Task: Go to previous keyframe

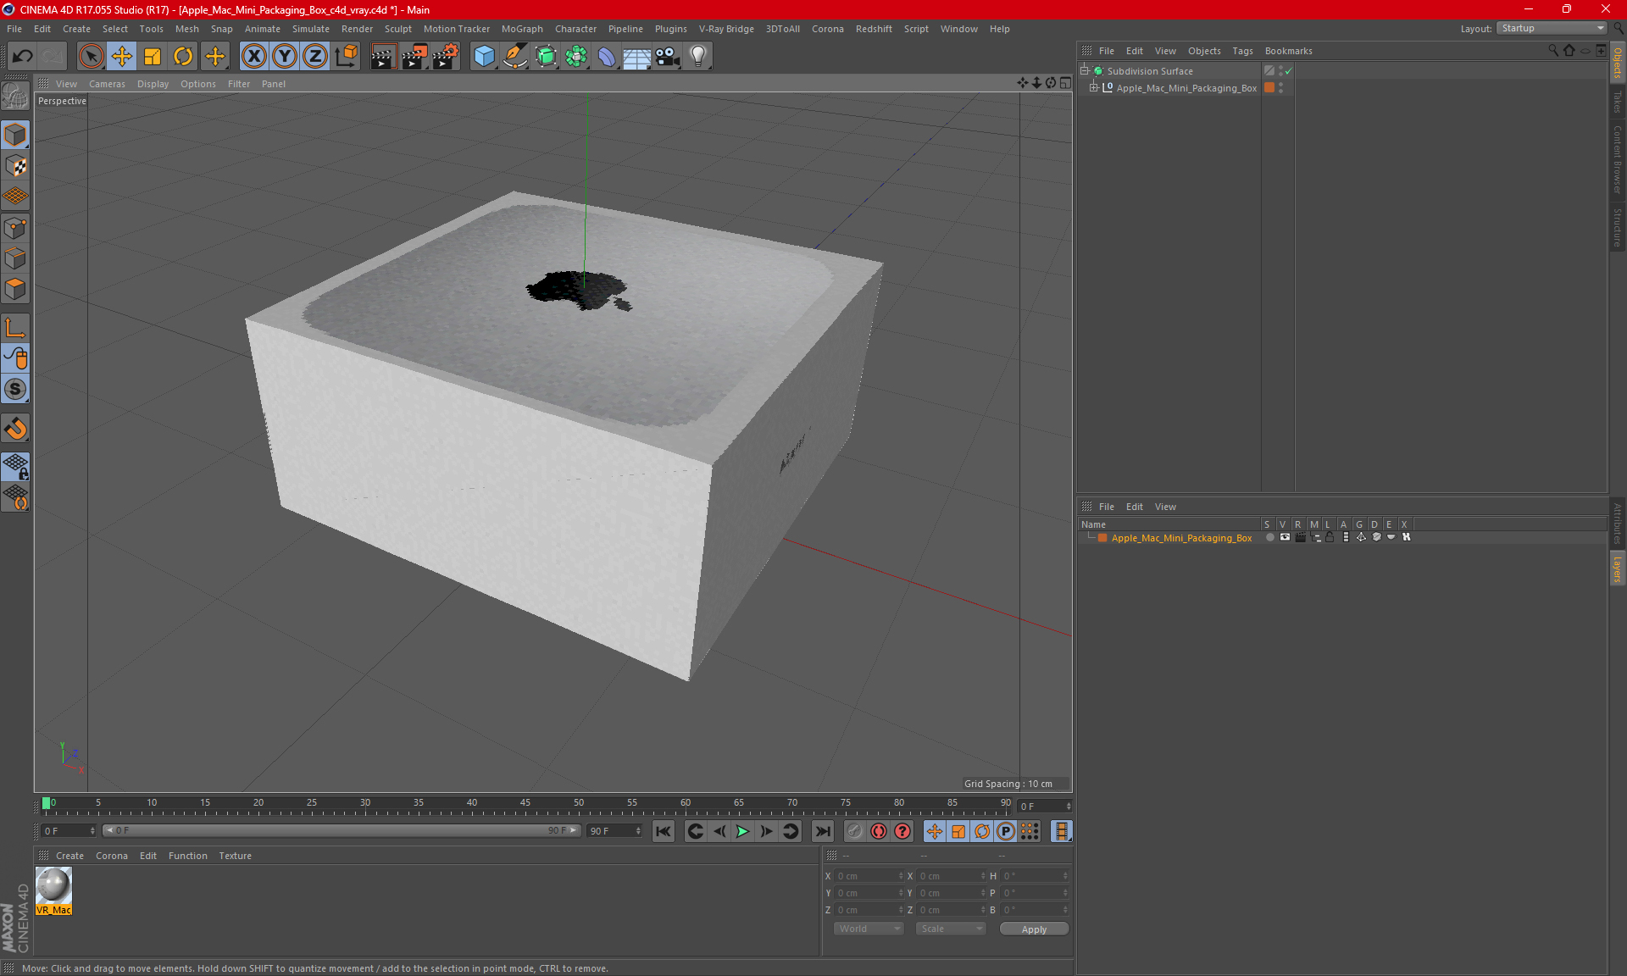Action: (x=695, y=831)
